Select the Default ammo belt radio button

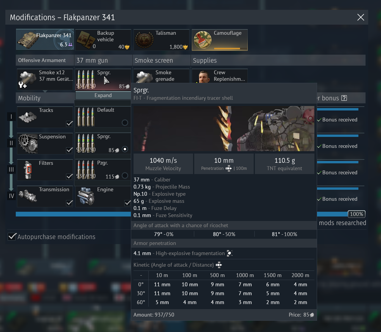125,123
